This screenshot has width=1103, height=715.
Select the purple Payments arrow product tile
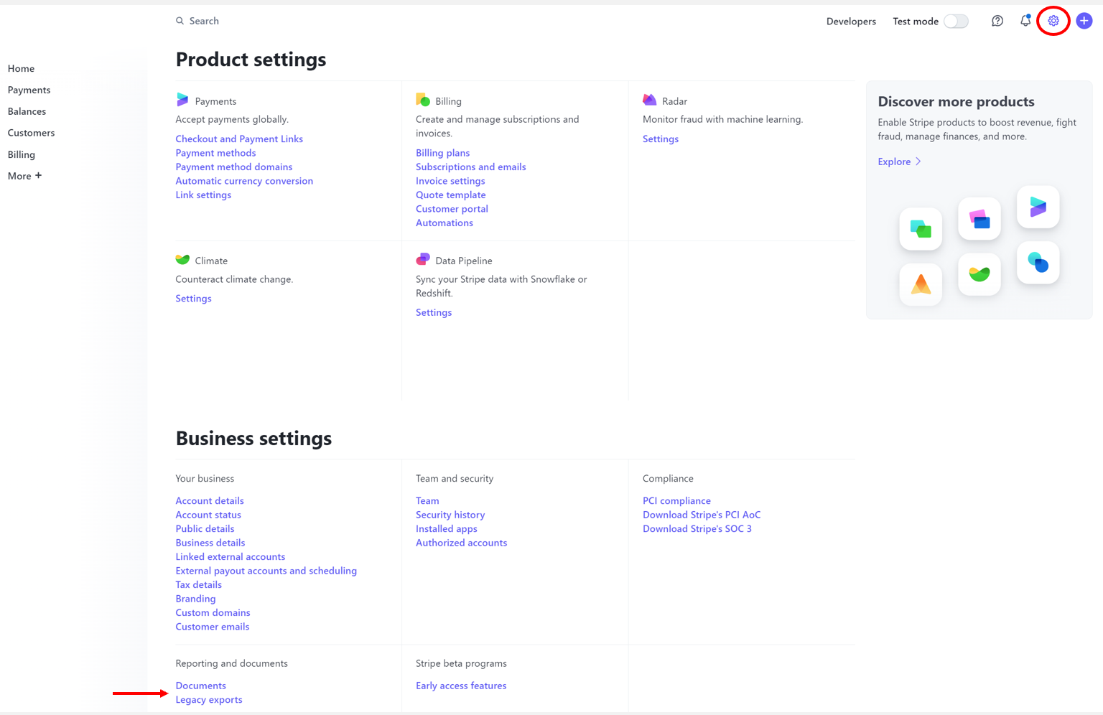(x=1038, y=207)
